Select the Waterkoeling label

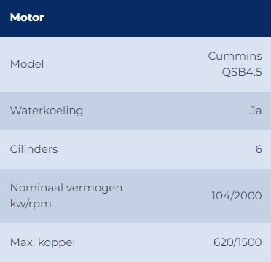pos(47,111)
